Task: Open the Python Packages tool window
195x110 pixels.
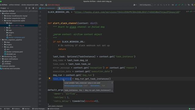Action: click(38, 109)
